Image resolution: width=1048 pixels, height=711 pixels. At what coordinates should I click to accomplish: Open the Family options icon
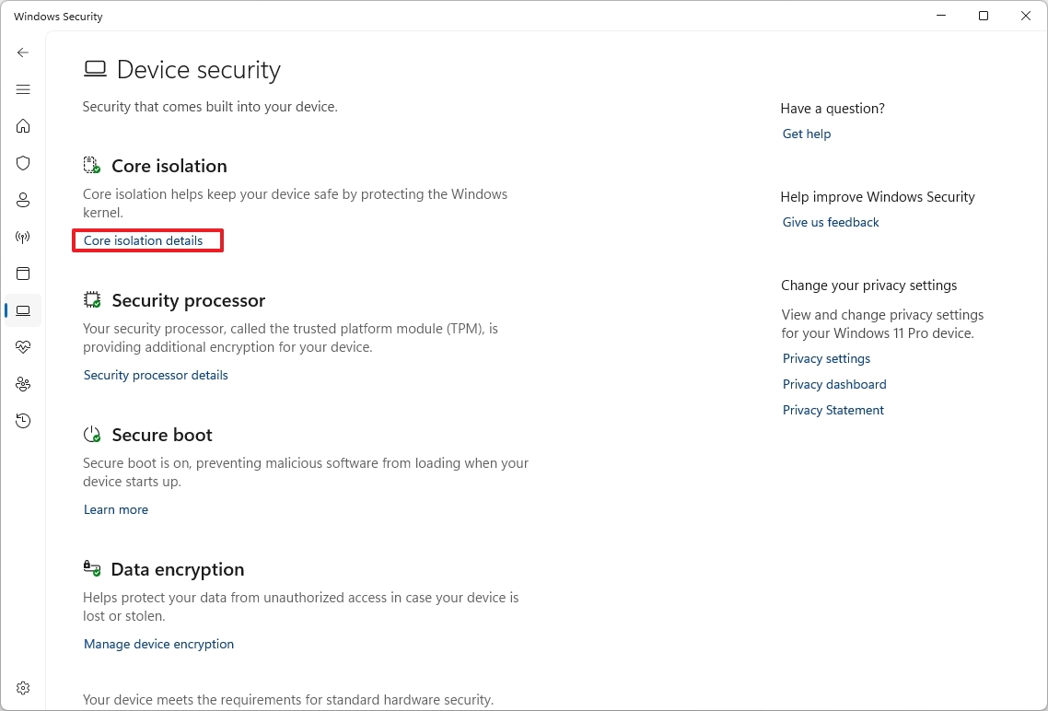point(23,384)
